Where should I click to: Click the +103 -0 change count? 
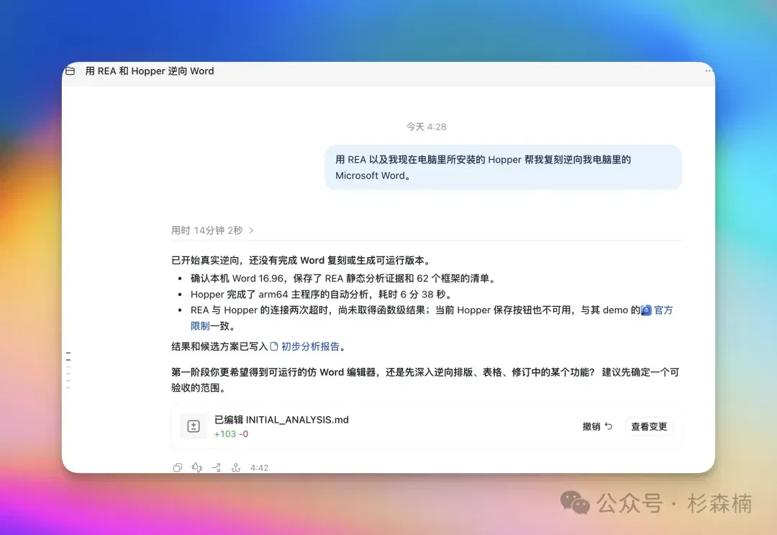231,434
